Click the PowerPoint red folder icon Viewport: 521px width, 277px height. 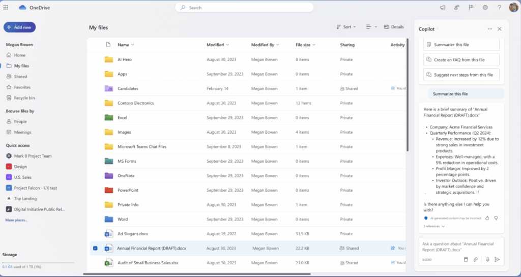[x=109, y=190]
